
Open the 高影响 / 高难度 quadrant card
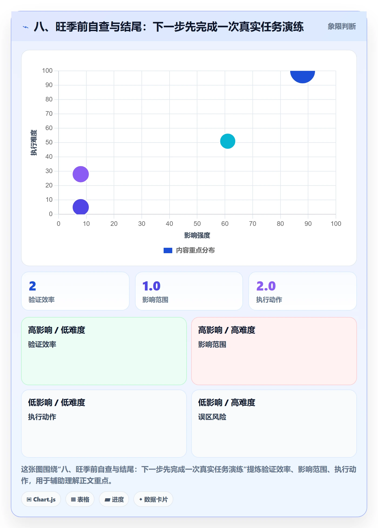[x=274, y=351]
